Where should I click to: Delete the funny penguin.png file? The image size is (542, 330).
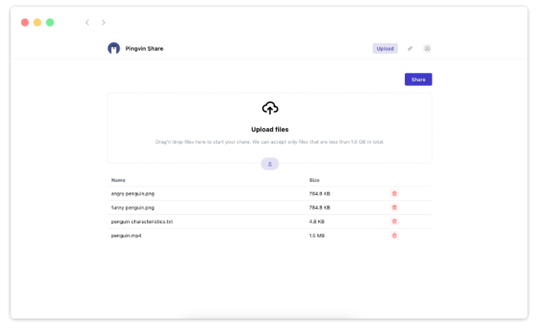[x=395, y=207]
